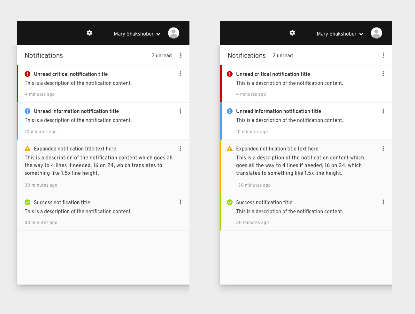Click '10 minutes ago' timestamp in left panel
Viewport: 415px width, 314px height.
41,132
